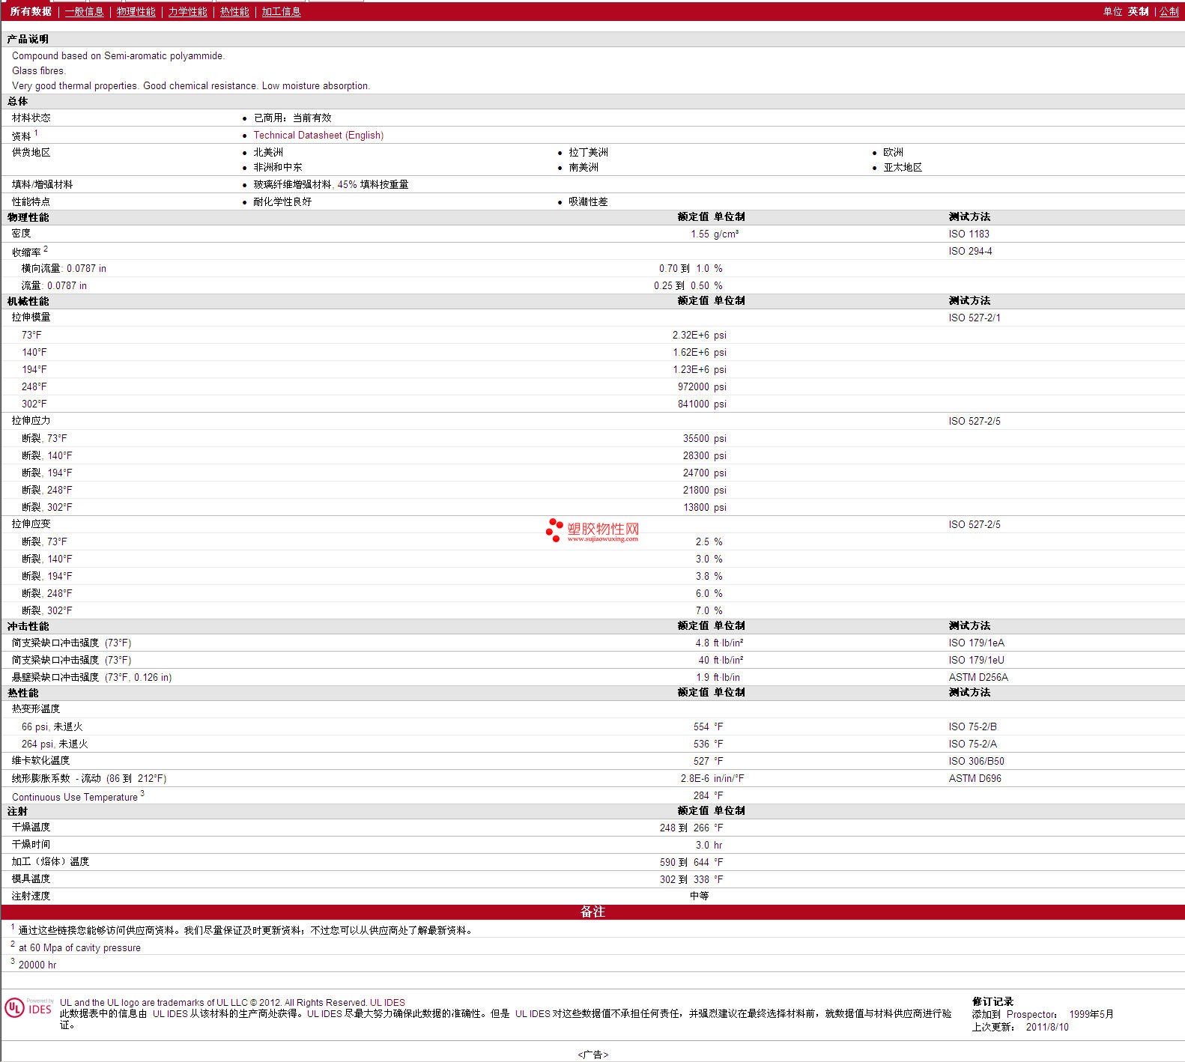The height and width of the screenshot is (1062, 1185).
Task: Open the 加工信息 tab
Action: (x=281, y=11)
